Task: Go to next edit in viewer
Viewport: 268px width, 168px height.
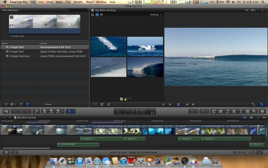Action: [193, 104]
